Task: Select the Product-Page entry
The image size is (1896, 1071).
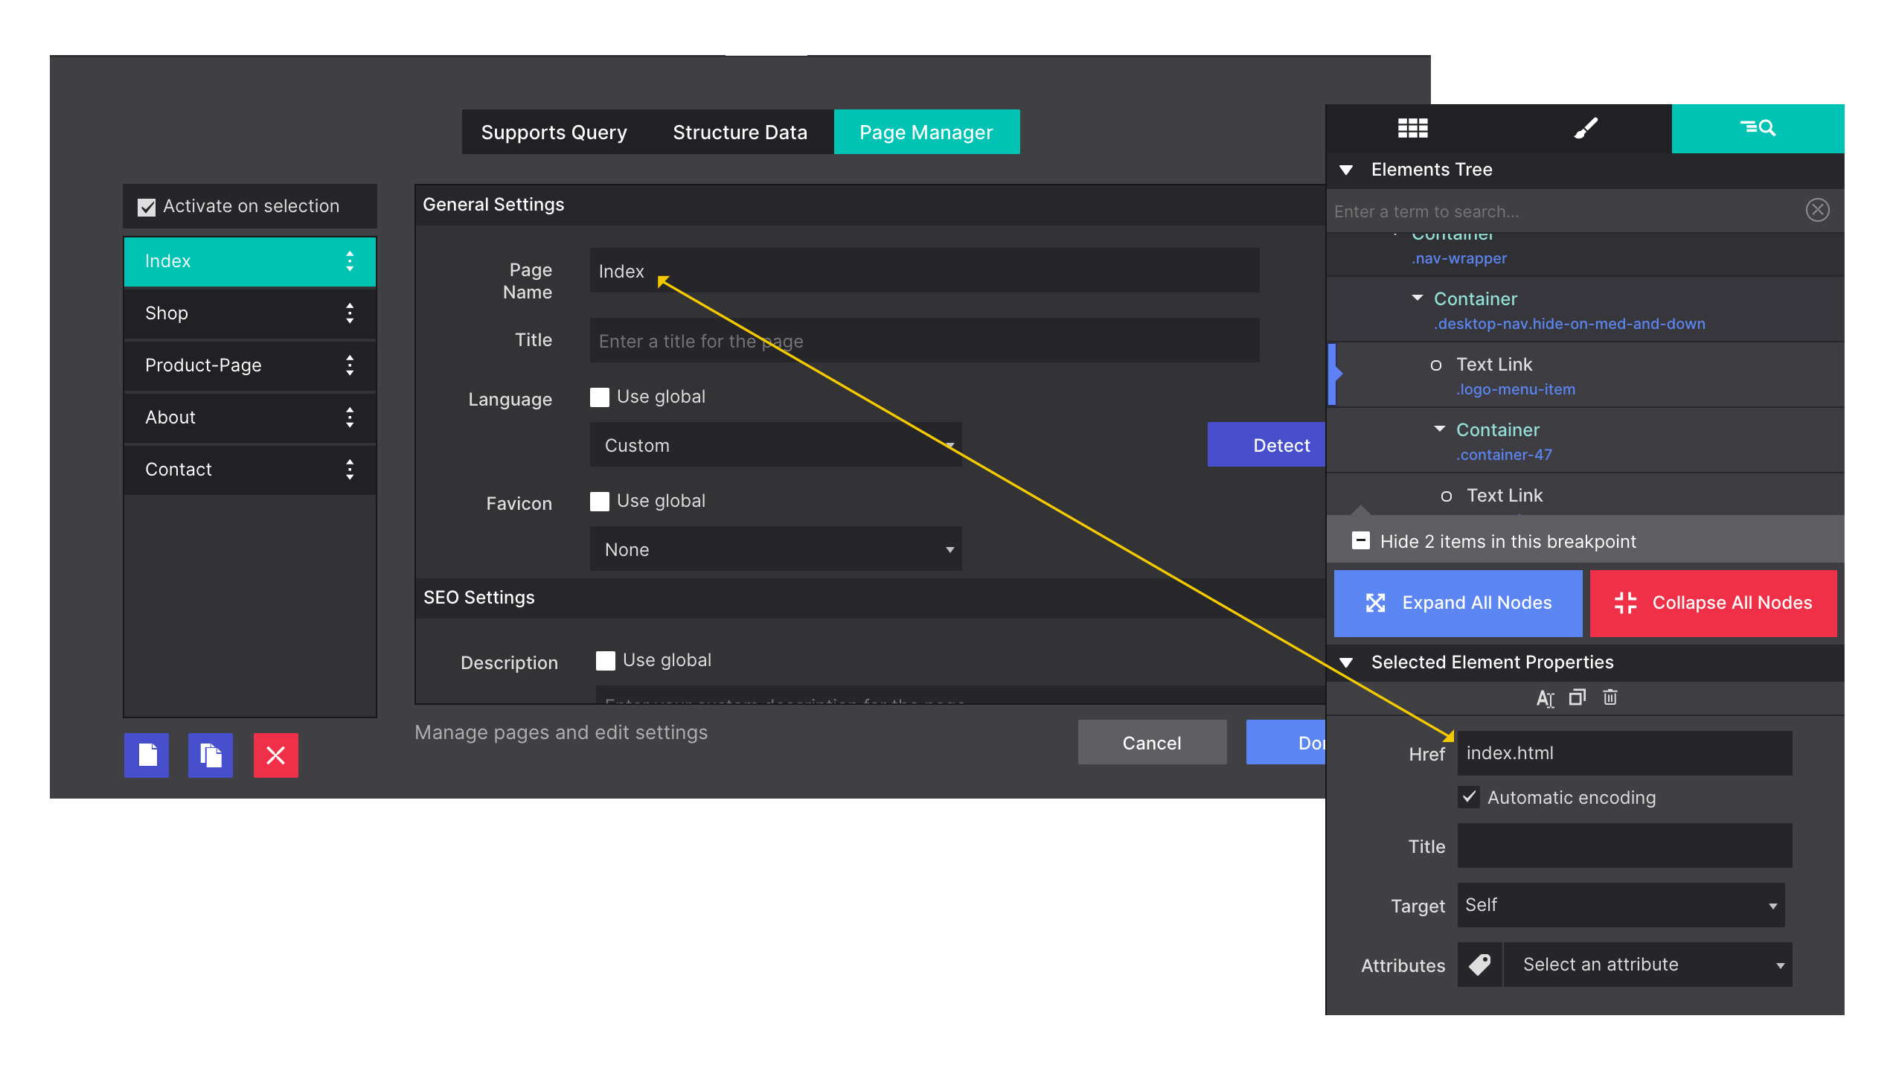Action: [249, 365]
